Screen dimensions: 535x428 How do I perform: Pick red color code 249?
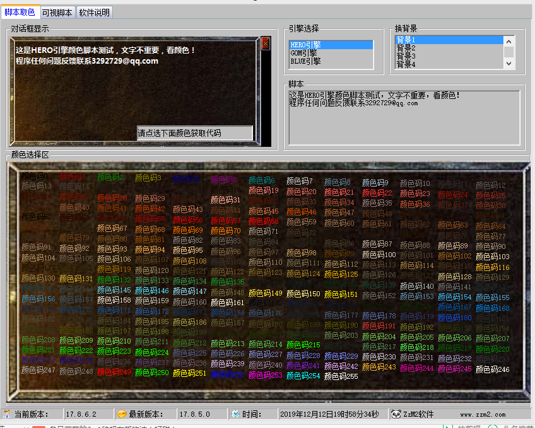click(114, 373)
